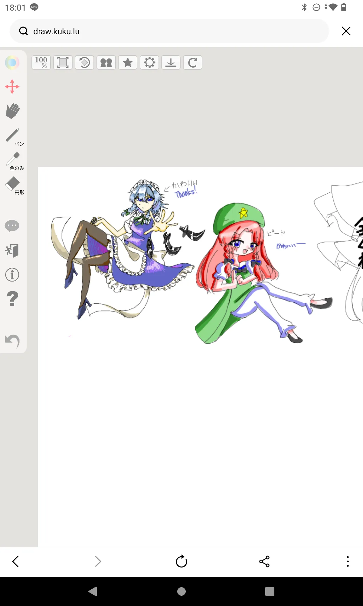Close the browser tab with X
This screenshot has width=363, height=606.
[x=346, y=31]
